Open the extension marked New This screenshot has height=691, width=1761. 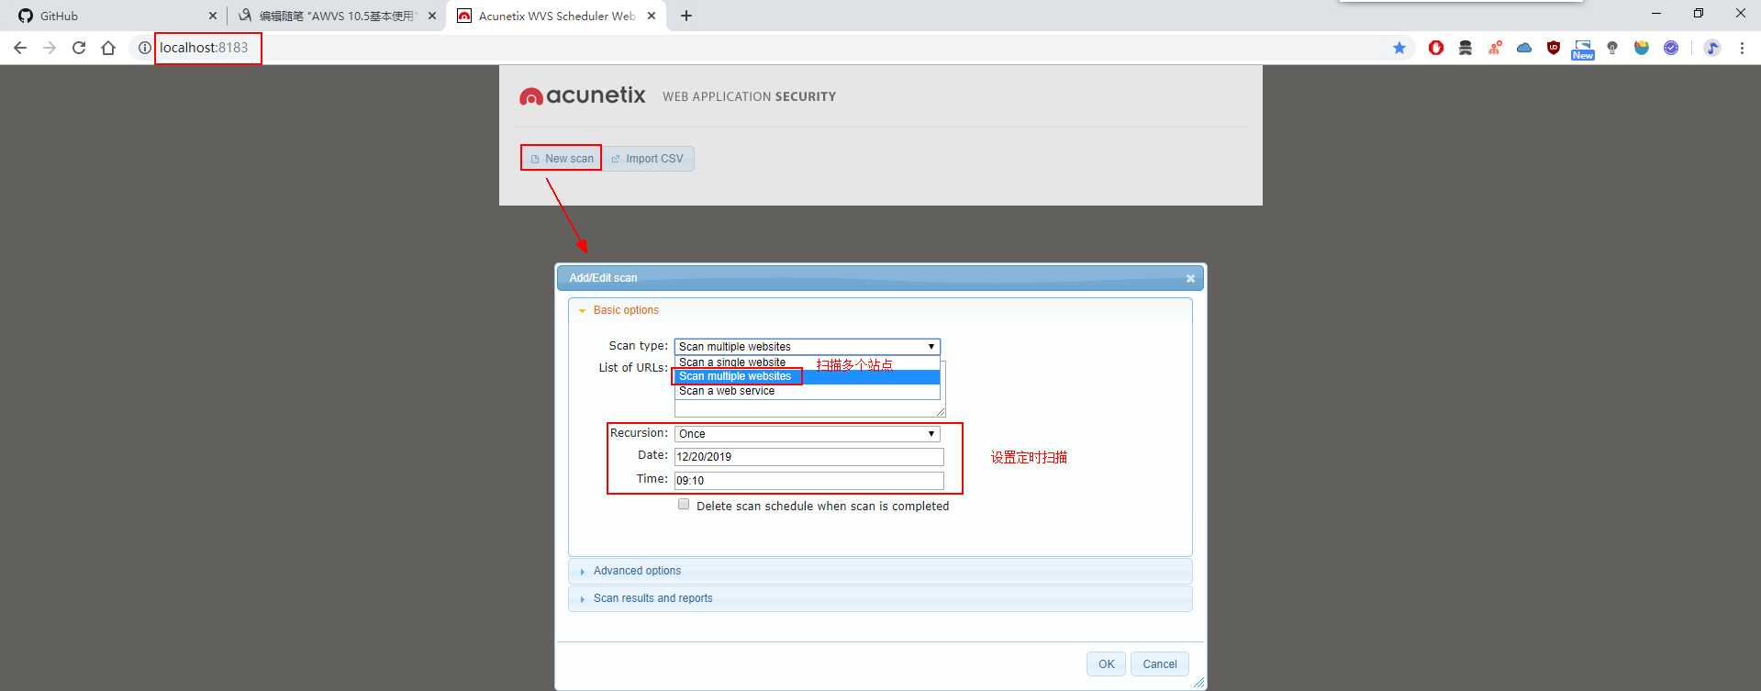[x=1583, y=50]
